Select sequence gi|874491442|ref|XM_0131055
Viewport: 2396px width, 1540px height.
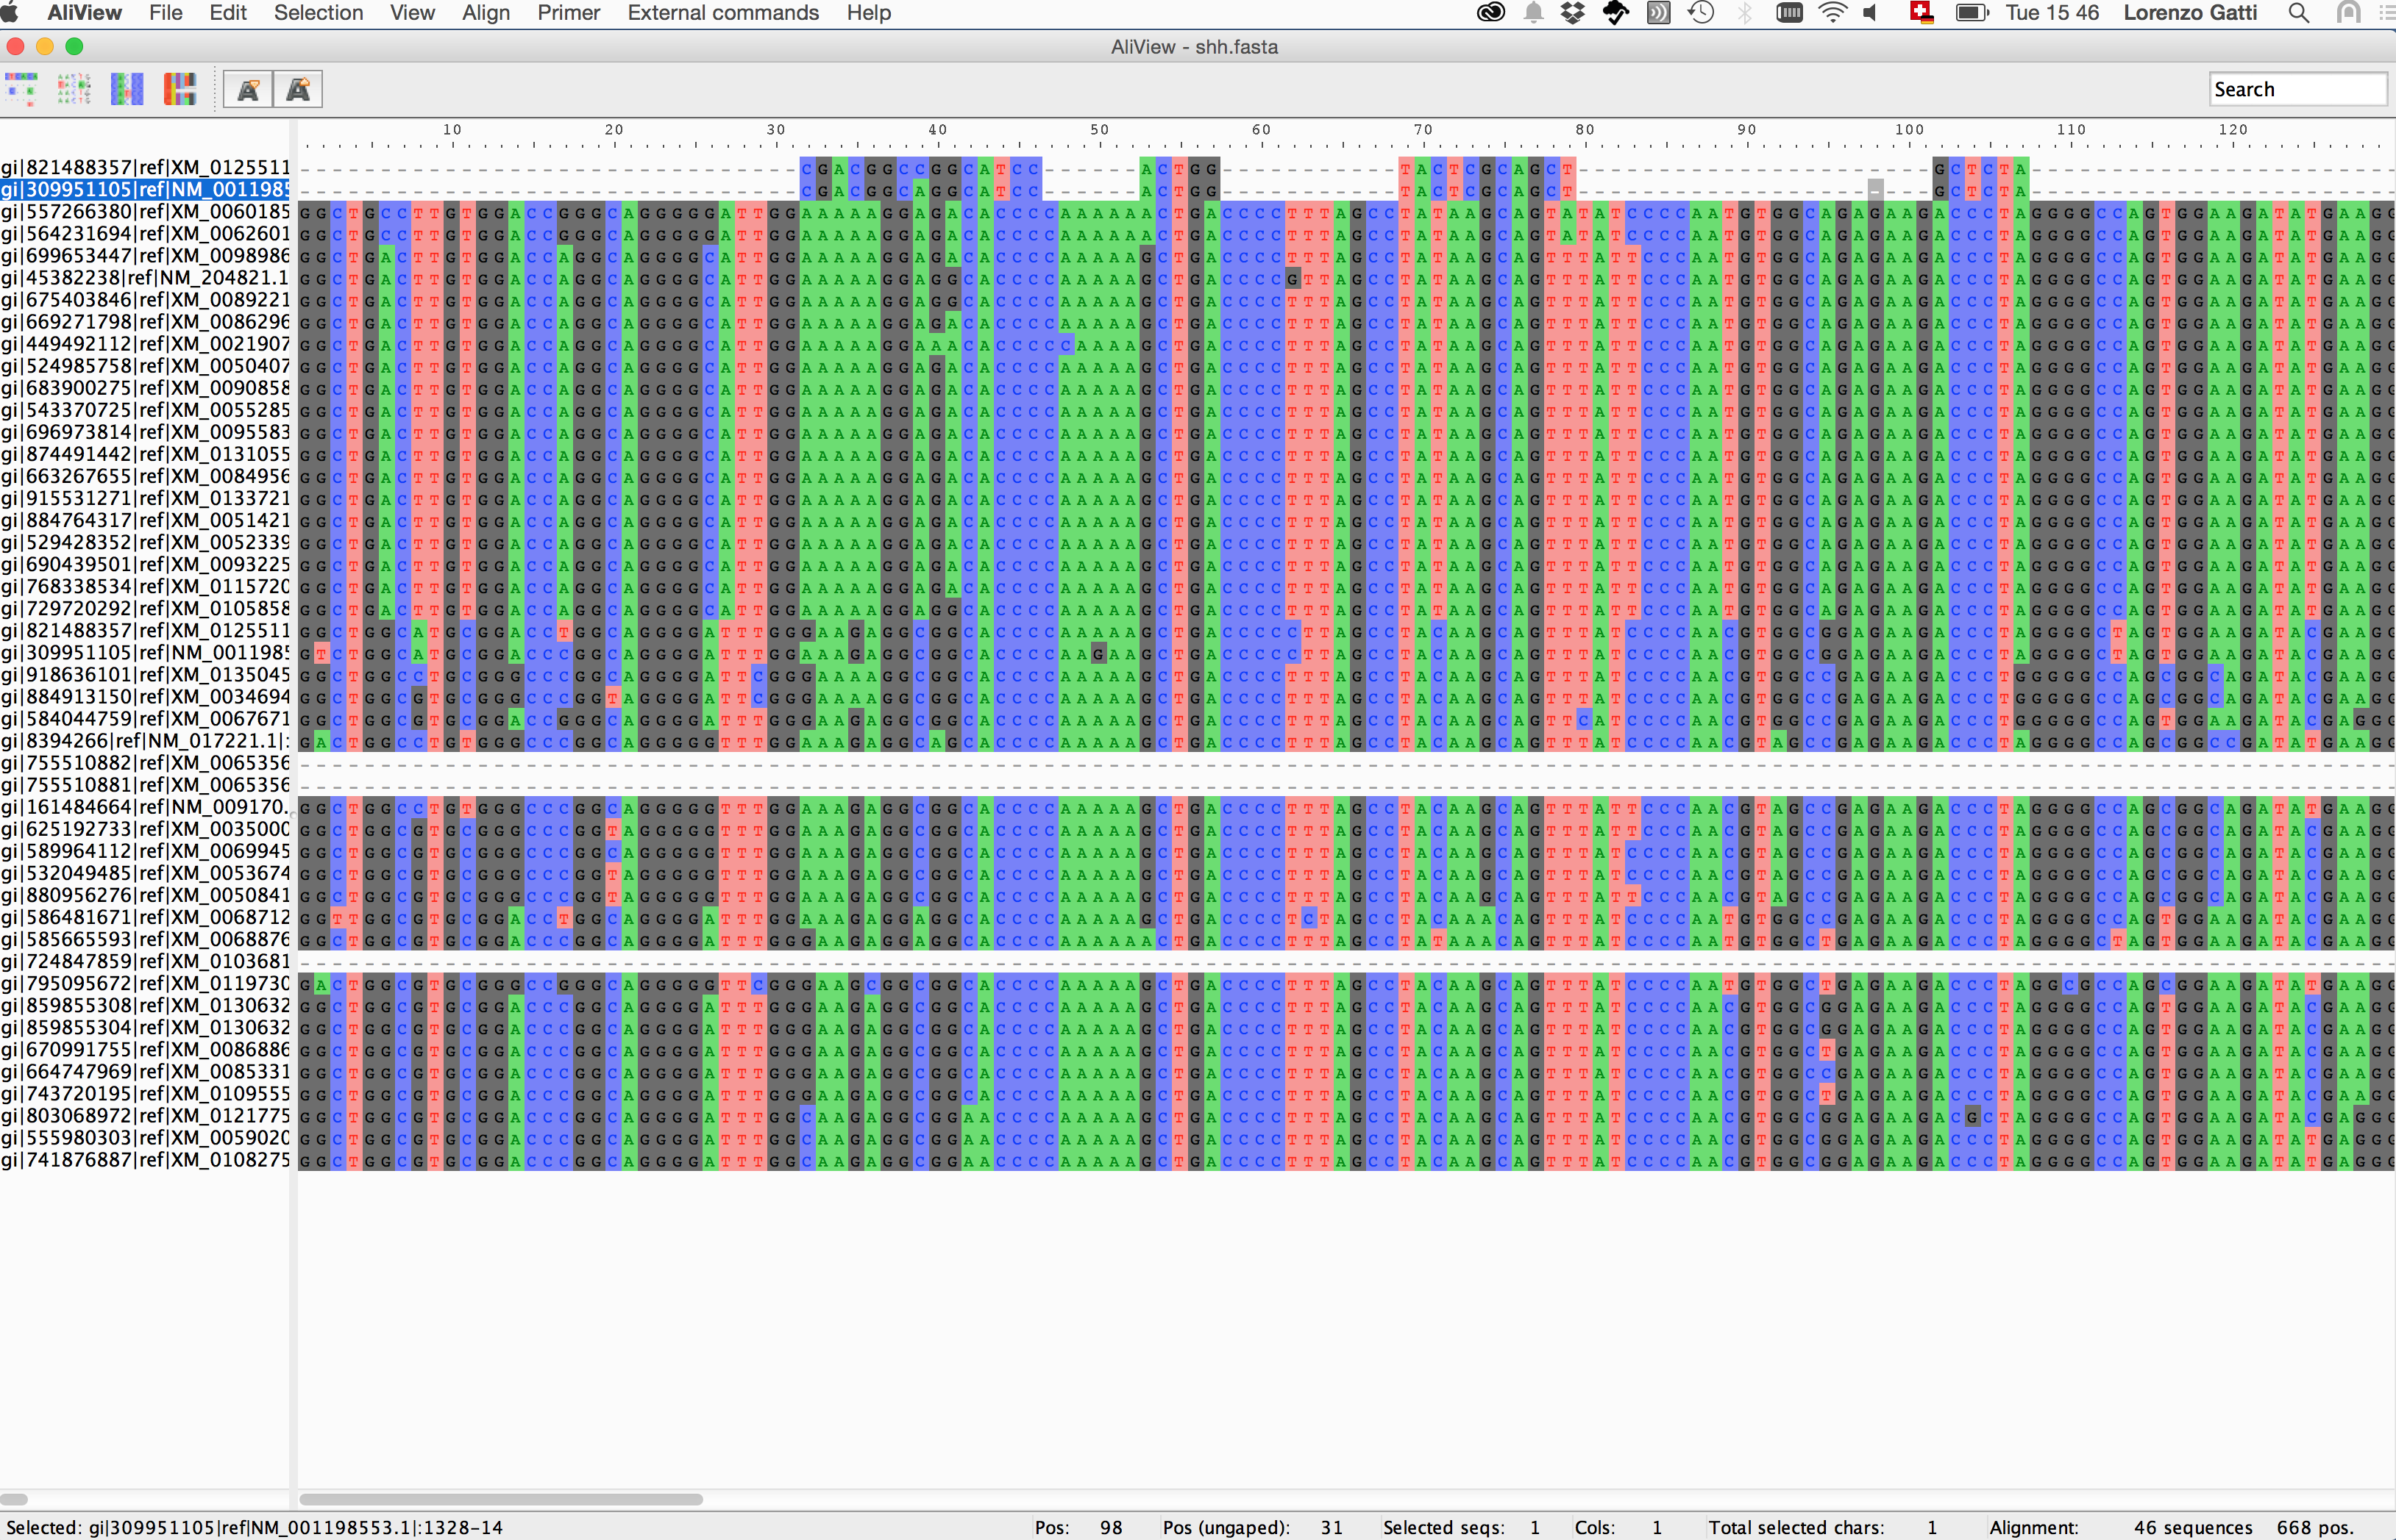(x=145, y=454)
